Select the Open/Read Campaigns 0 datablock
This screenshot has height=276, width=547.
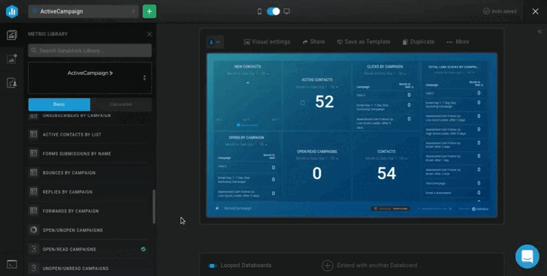click(x=317, y=166)
